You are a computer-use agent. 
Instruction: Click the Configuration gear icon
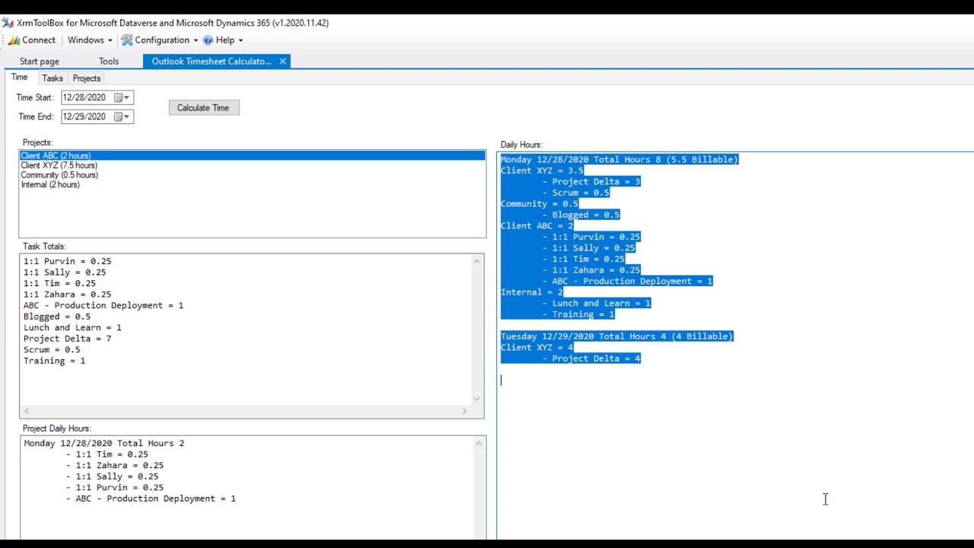pyautogui.click(x=127, y=40)
